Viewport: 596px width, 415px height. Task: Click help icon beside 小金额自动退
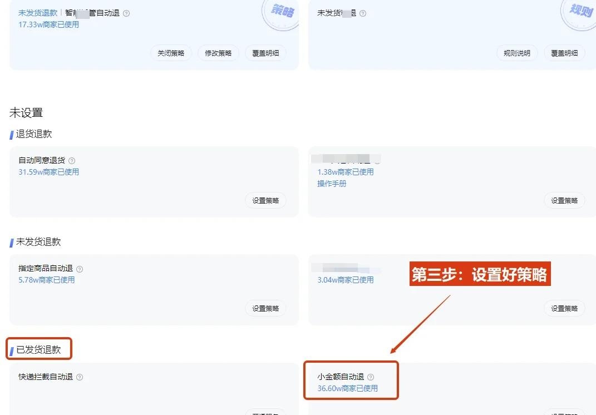(x=371, y=377)
